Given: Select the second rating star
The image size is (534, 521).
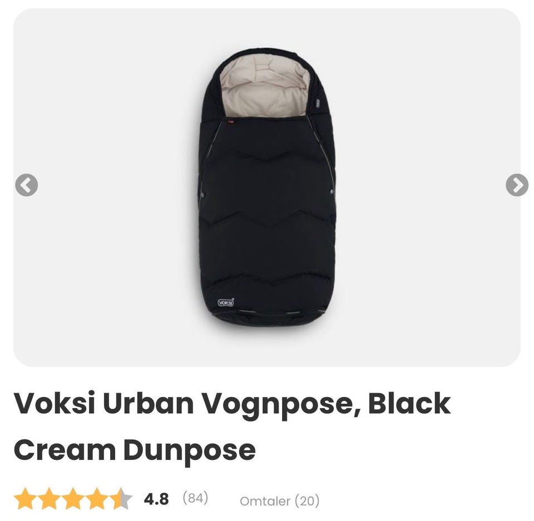Looking at the screenshot, I should click(49, 498).
